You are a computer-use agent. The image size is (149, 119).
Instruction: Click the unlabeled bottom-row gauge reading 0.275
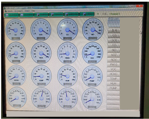point(41,98)
